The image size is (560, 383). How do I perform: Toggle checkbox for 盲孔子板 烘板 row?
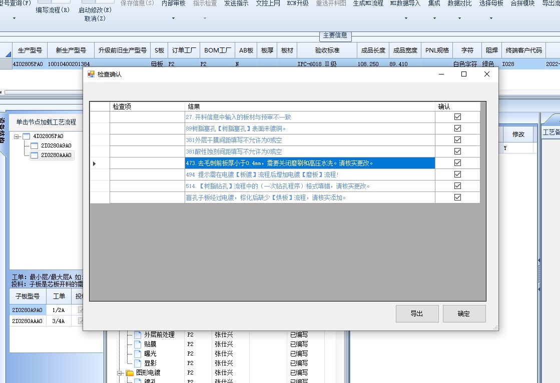pos(457,197)
